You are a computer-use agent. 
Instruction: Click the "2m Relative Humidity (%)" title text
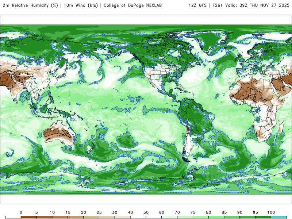[x=30, y=5]
